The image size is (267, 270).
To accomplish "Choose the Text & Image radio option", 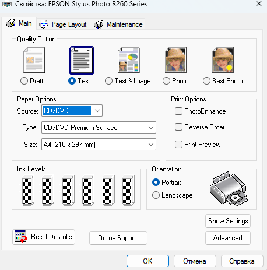I will [x=108, y=81].
